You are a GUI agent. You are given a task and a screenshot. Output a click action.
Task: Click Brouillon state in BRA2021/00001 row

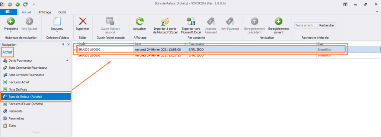(324, 55)
